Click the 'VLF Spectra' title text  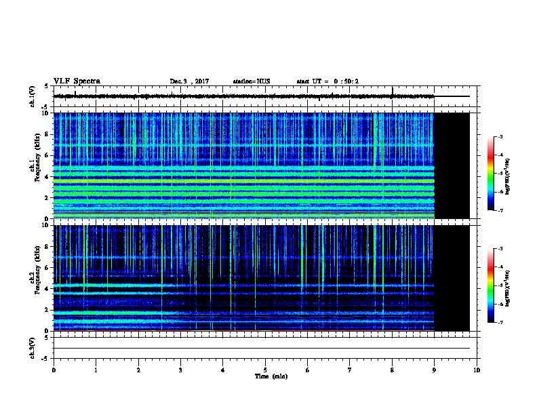77,81
